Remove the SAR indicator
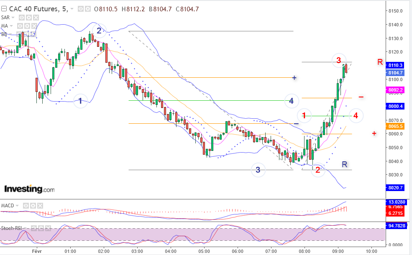412x255 pixels. click(x=36, y=18)
